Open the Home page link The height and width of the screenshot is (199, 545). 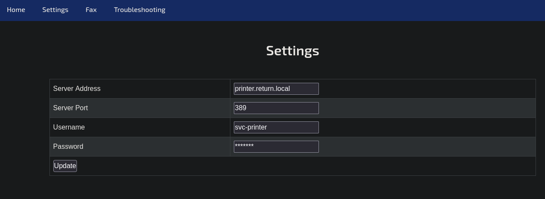coord(16,9)
